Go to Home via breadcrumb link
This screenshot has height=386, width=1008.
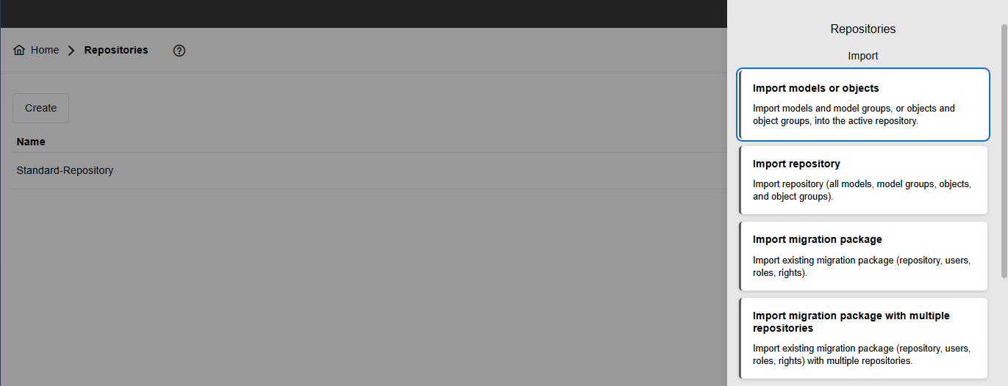(45, 50)
